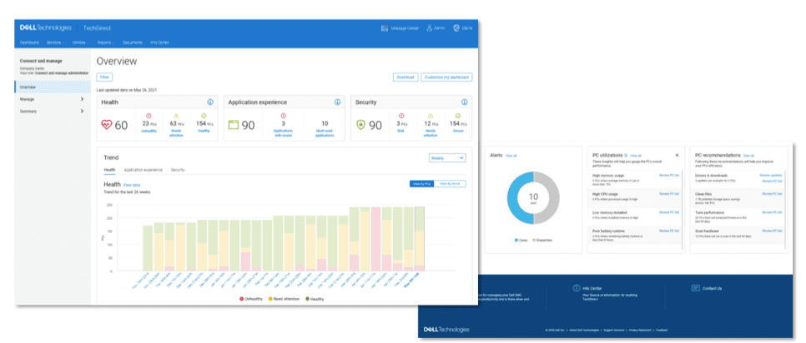
Task: Click the Health card info icon
Action: (210, 102)
